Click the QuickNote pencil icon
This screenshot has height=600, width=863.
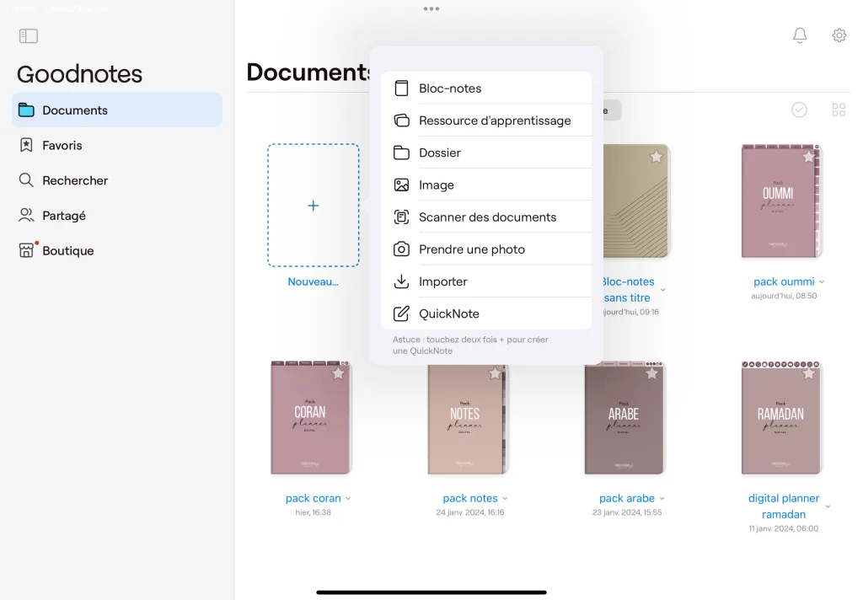[x=401, y=313]
